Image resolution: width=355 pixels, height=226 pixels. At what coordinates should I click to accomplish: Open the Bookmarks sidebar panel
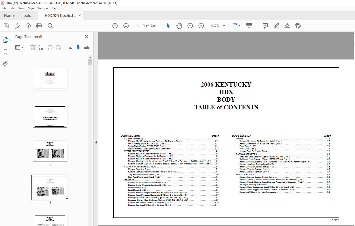[6, 52]
